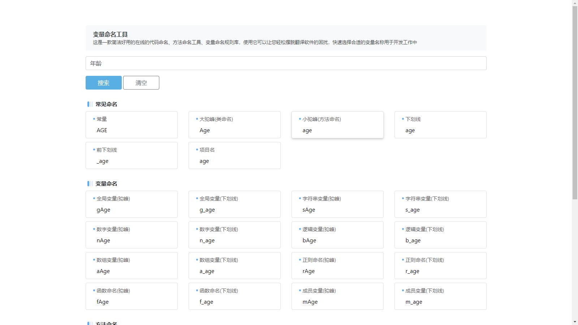Choose the 字符串变量(驼峰) sAge card
The image size is (578, 325).
337,204
